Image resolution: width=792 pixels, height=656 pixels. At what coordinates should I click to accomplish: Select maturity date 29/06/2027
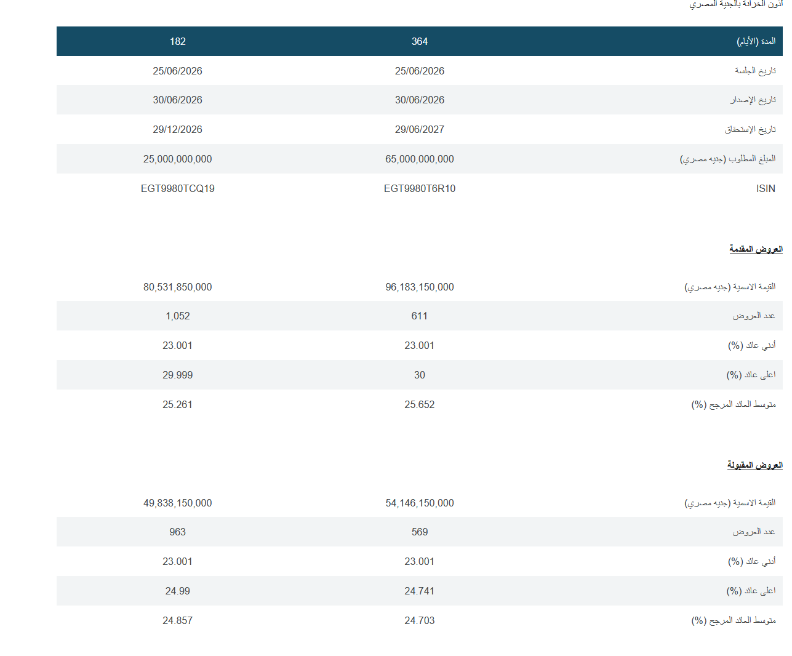[420, 129]
